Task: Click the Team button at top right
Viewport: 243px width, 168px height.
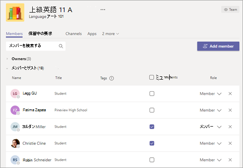Action: [230, 9]
